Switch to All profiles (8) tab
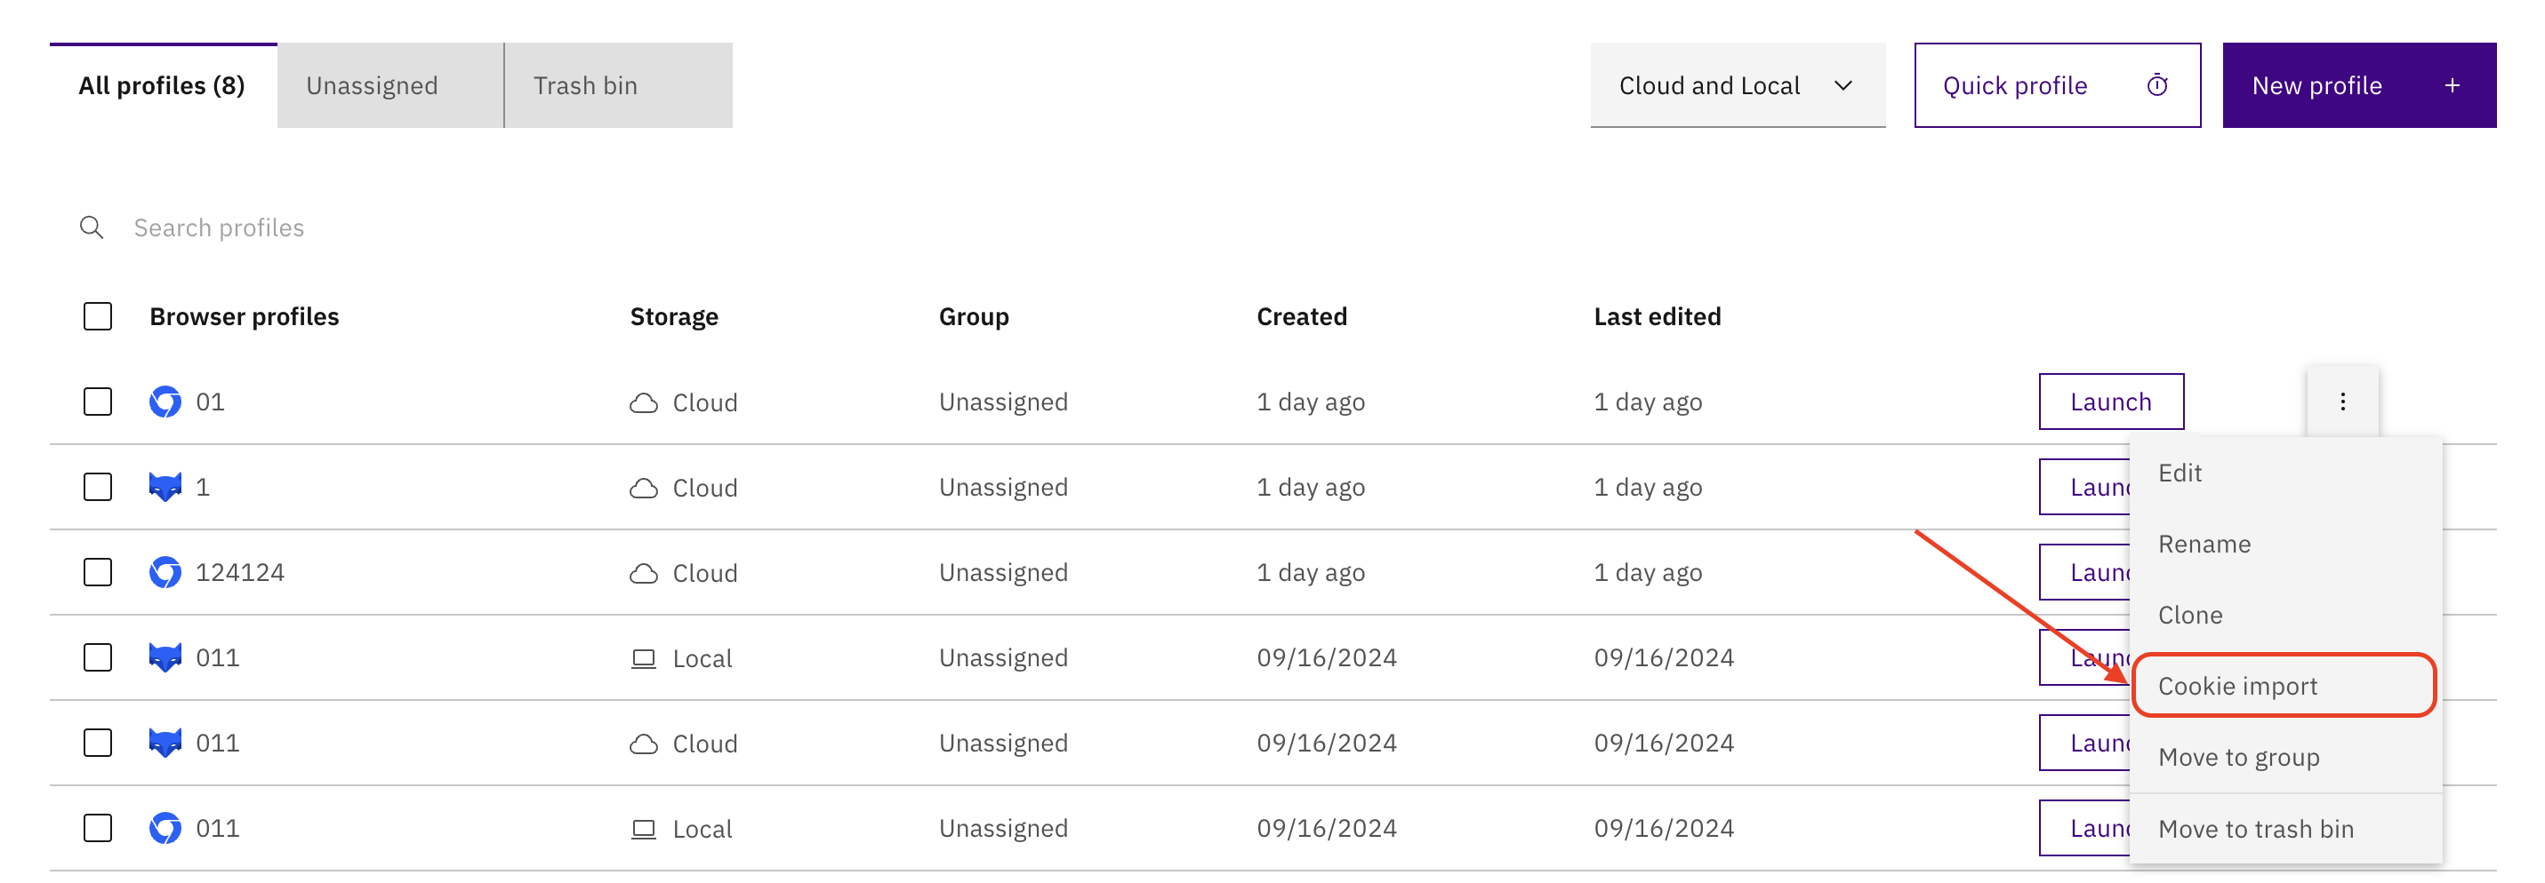This screenshot has width=2545, height=883. 163,86
